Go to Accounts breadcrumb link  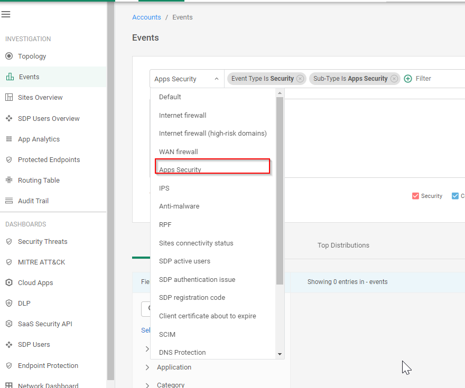tap(146, 17)
